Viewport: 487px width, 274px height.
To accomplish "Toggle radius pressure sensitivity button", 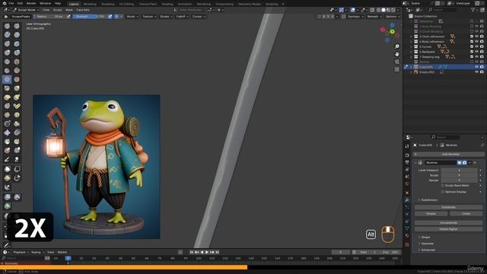I will click(68, 17).
